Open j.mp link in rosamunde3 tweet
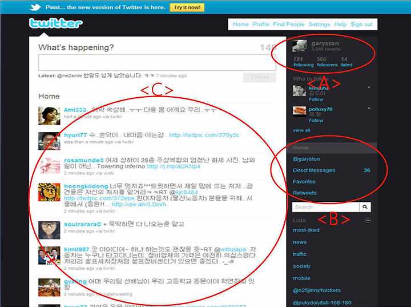The image size is (411, 307). click(x=174, y=166)
